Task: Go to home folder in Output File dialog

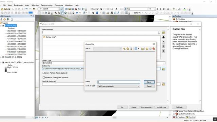Action: [x=128, y=49]
